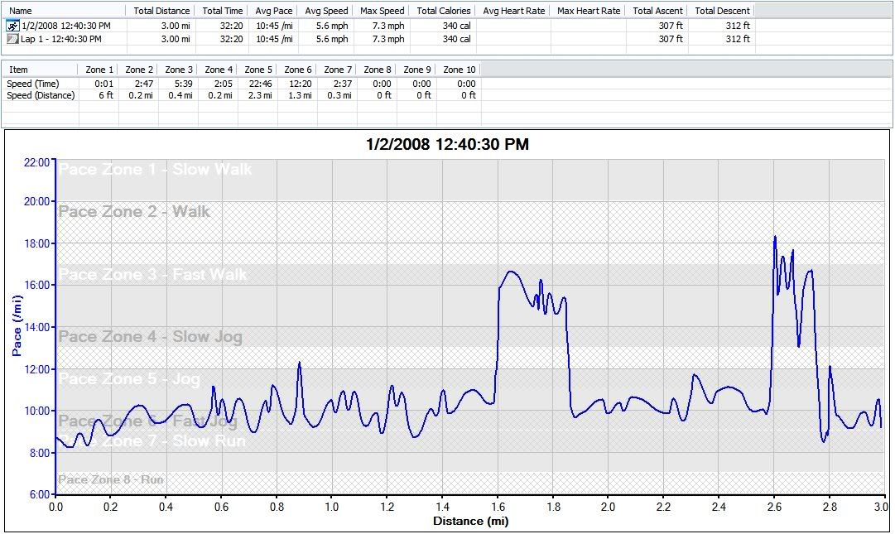Sort by Total Ascent column header

coord(657,11)
